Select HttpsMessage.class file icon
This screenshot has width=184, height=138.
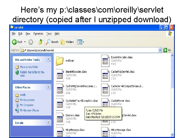105,132
